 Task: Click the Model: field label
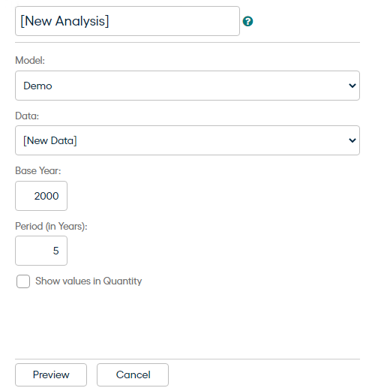[x=30, y=60]
